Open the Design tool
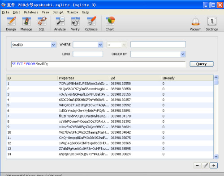The height and width of the screenshot is (176, 224). pos(11,24)
